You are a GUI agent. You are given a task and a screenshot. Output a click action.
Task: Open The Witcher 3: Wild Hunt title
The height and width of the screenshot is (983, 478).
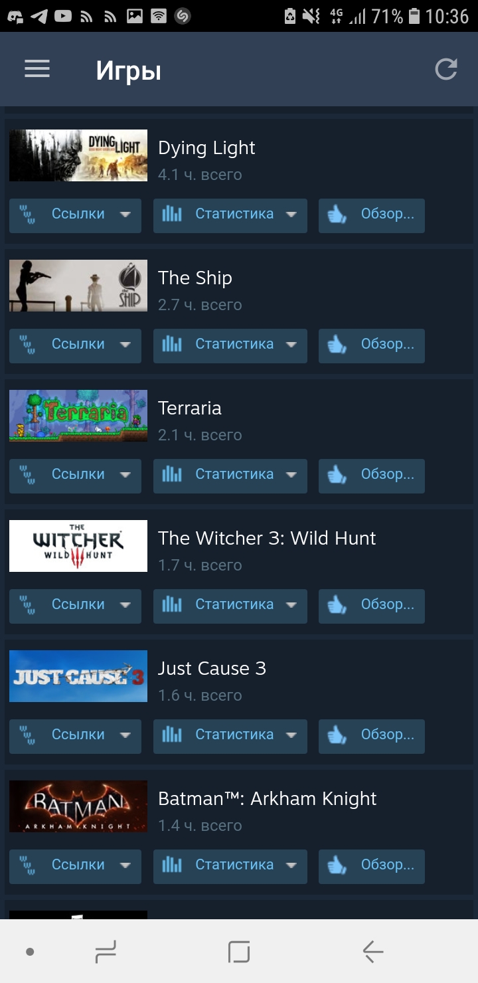click(267, 538)
